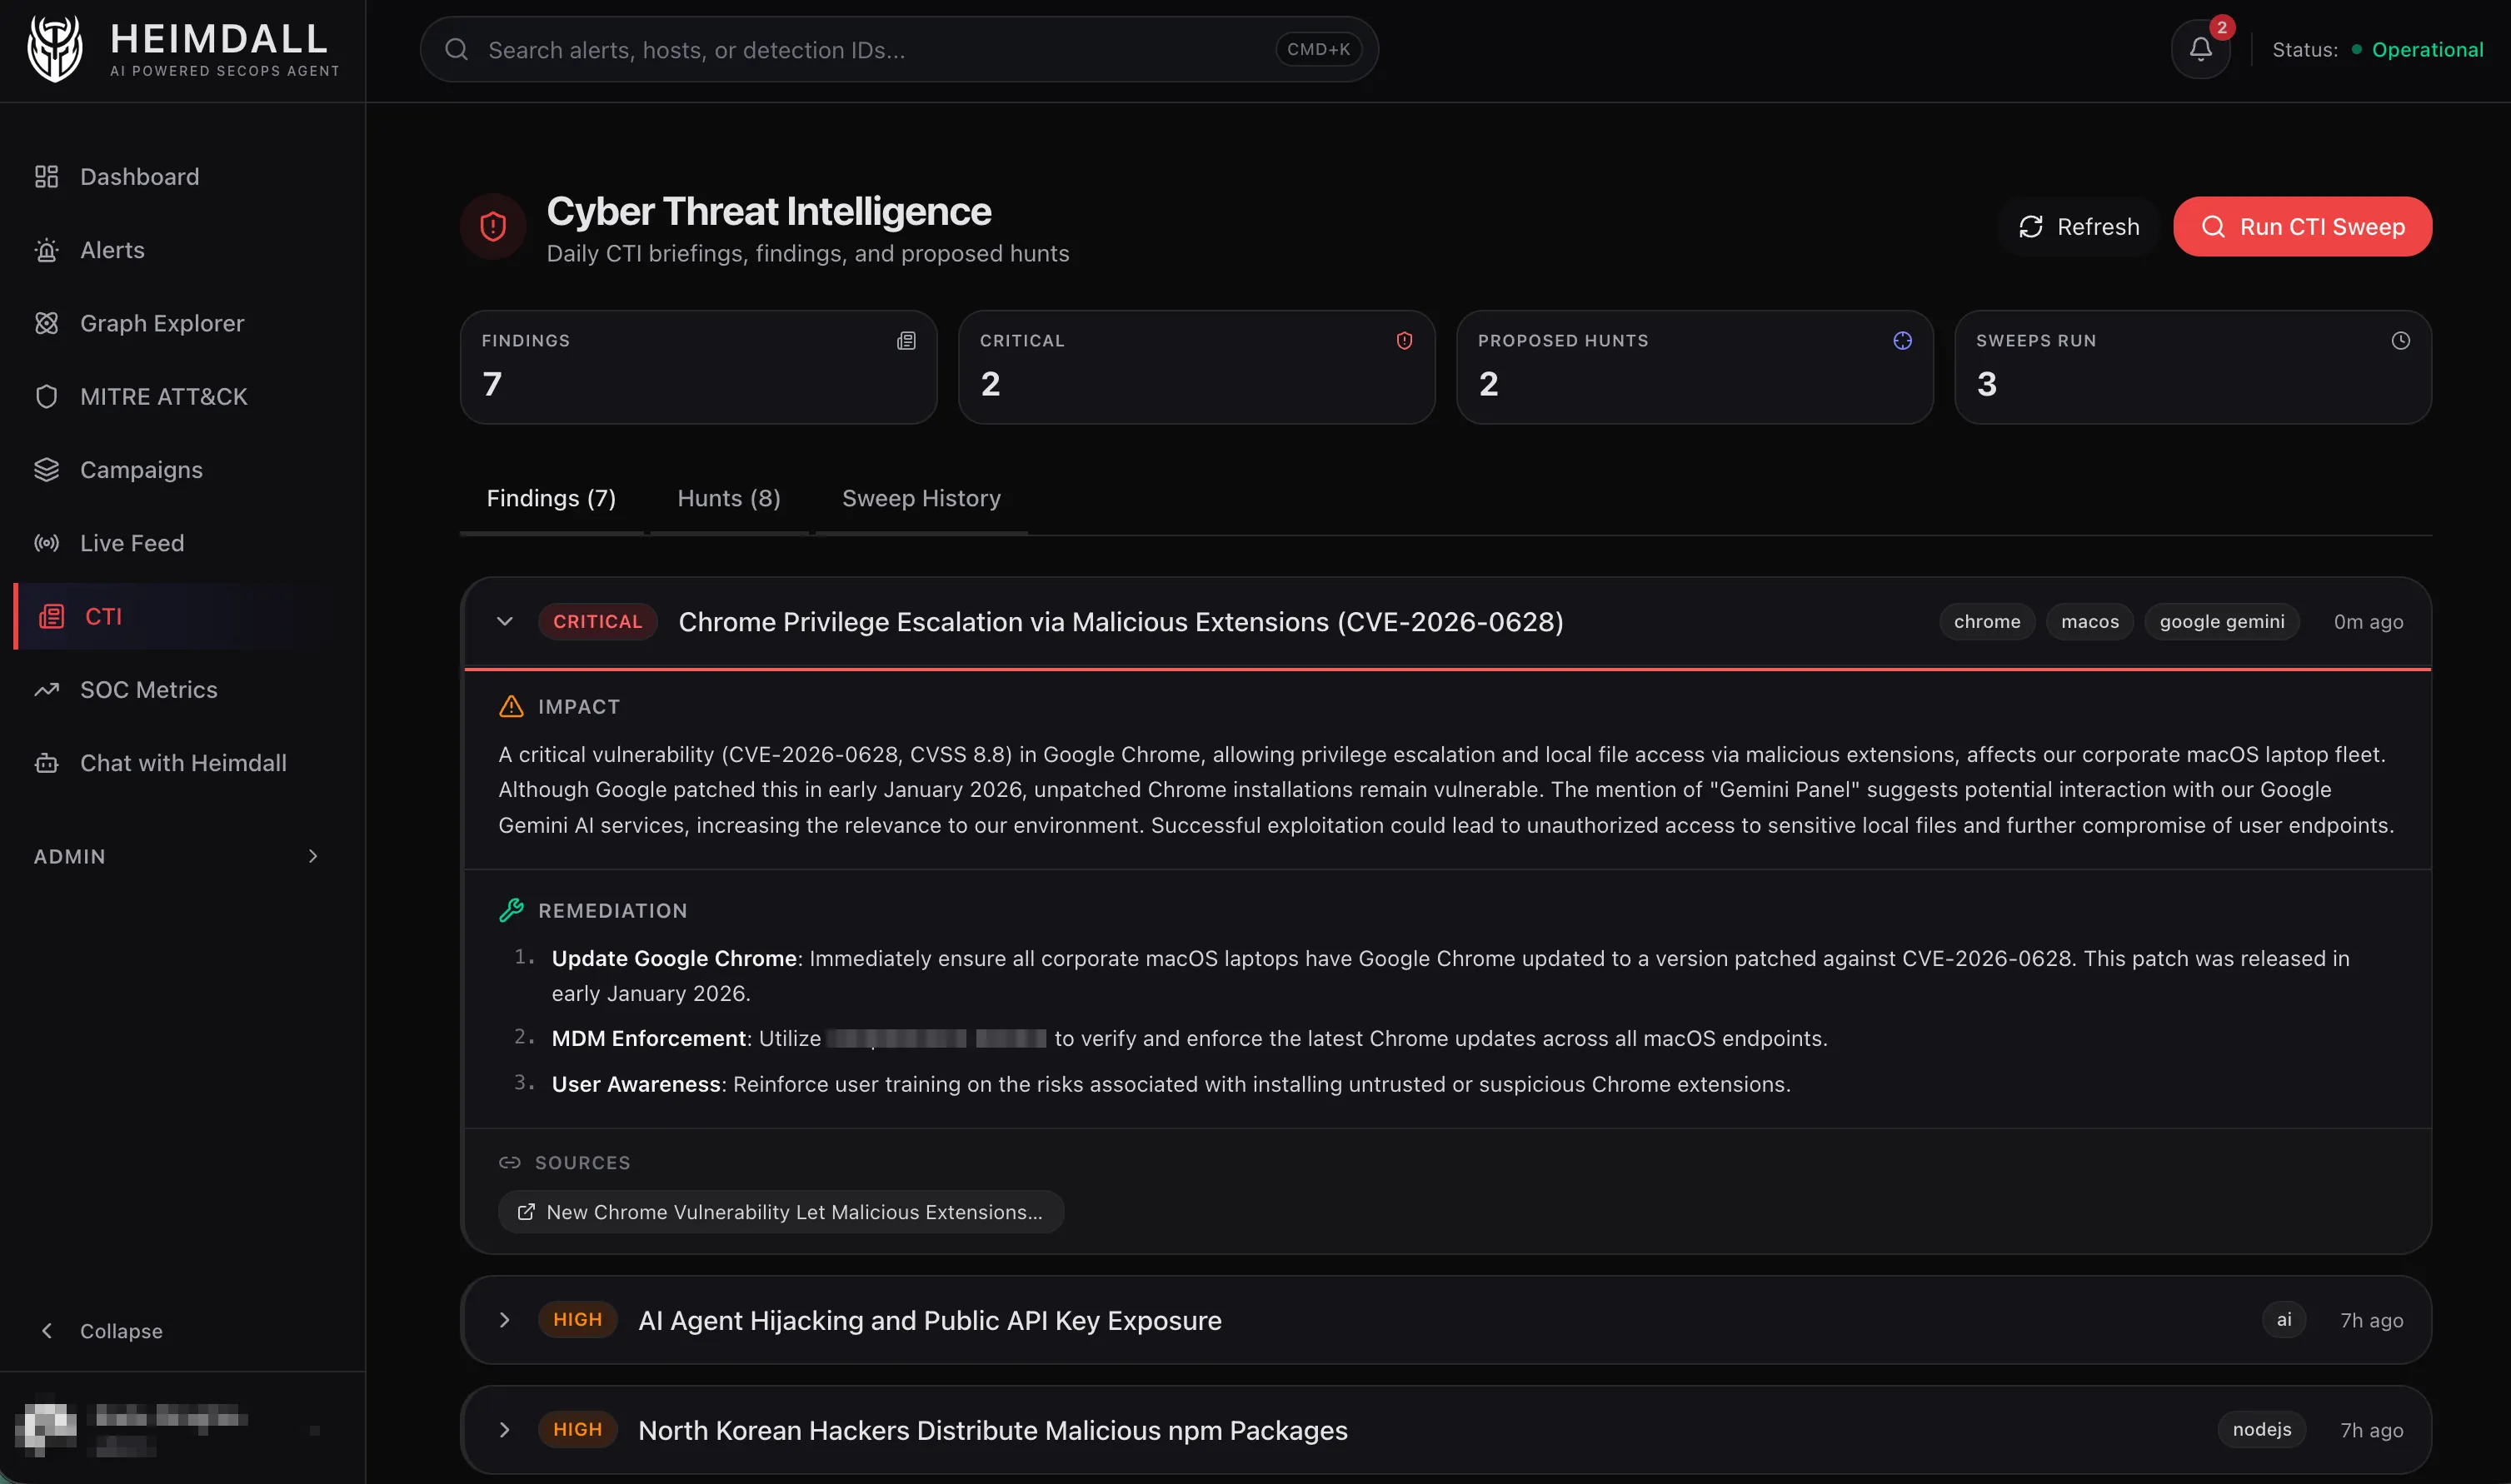
Task: Click the nodejs tag
Action: [x=2262, y=1430]
